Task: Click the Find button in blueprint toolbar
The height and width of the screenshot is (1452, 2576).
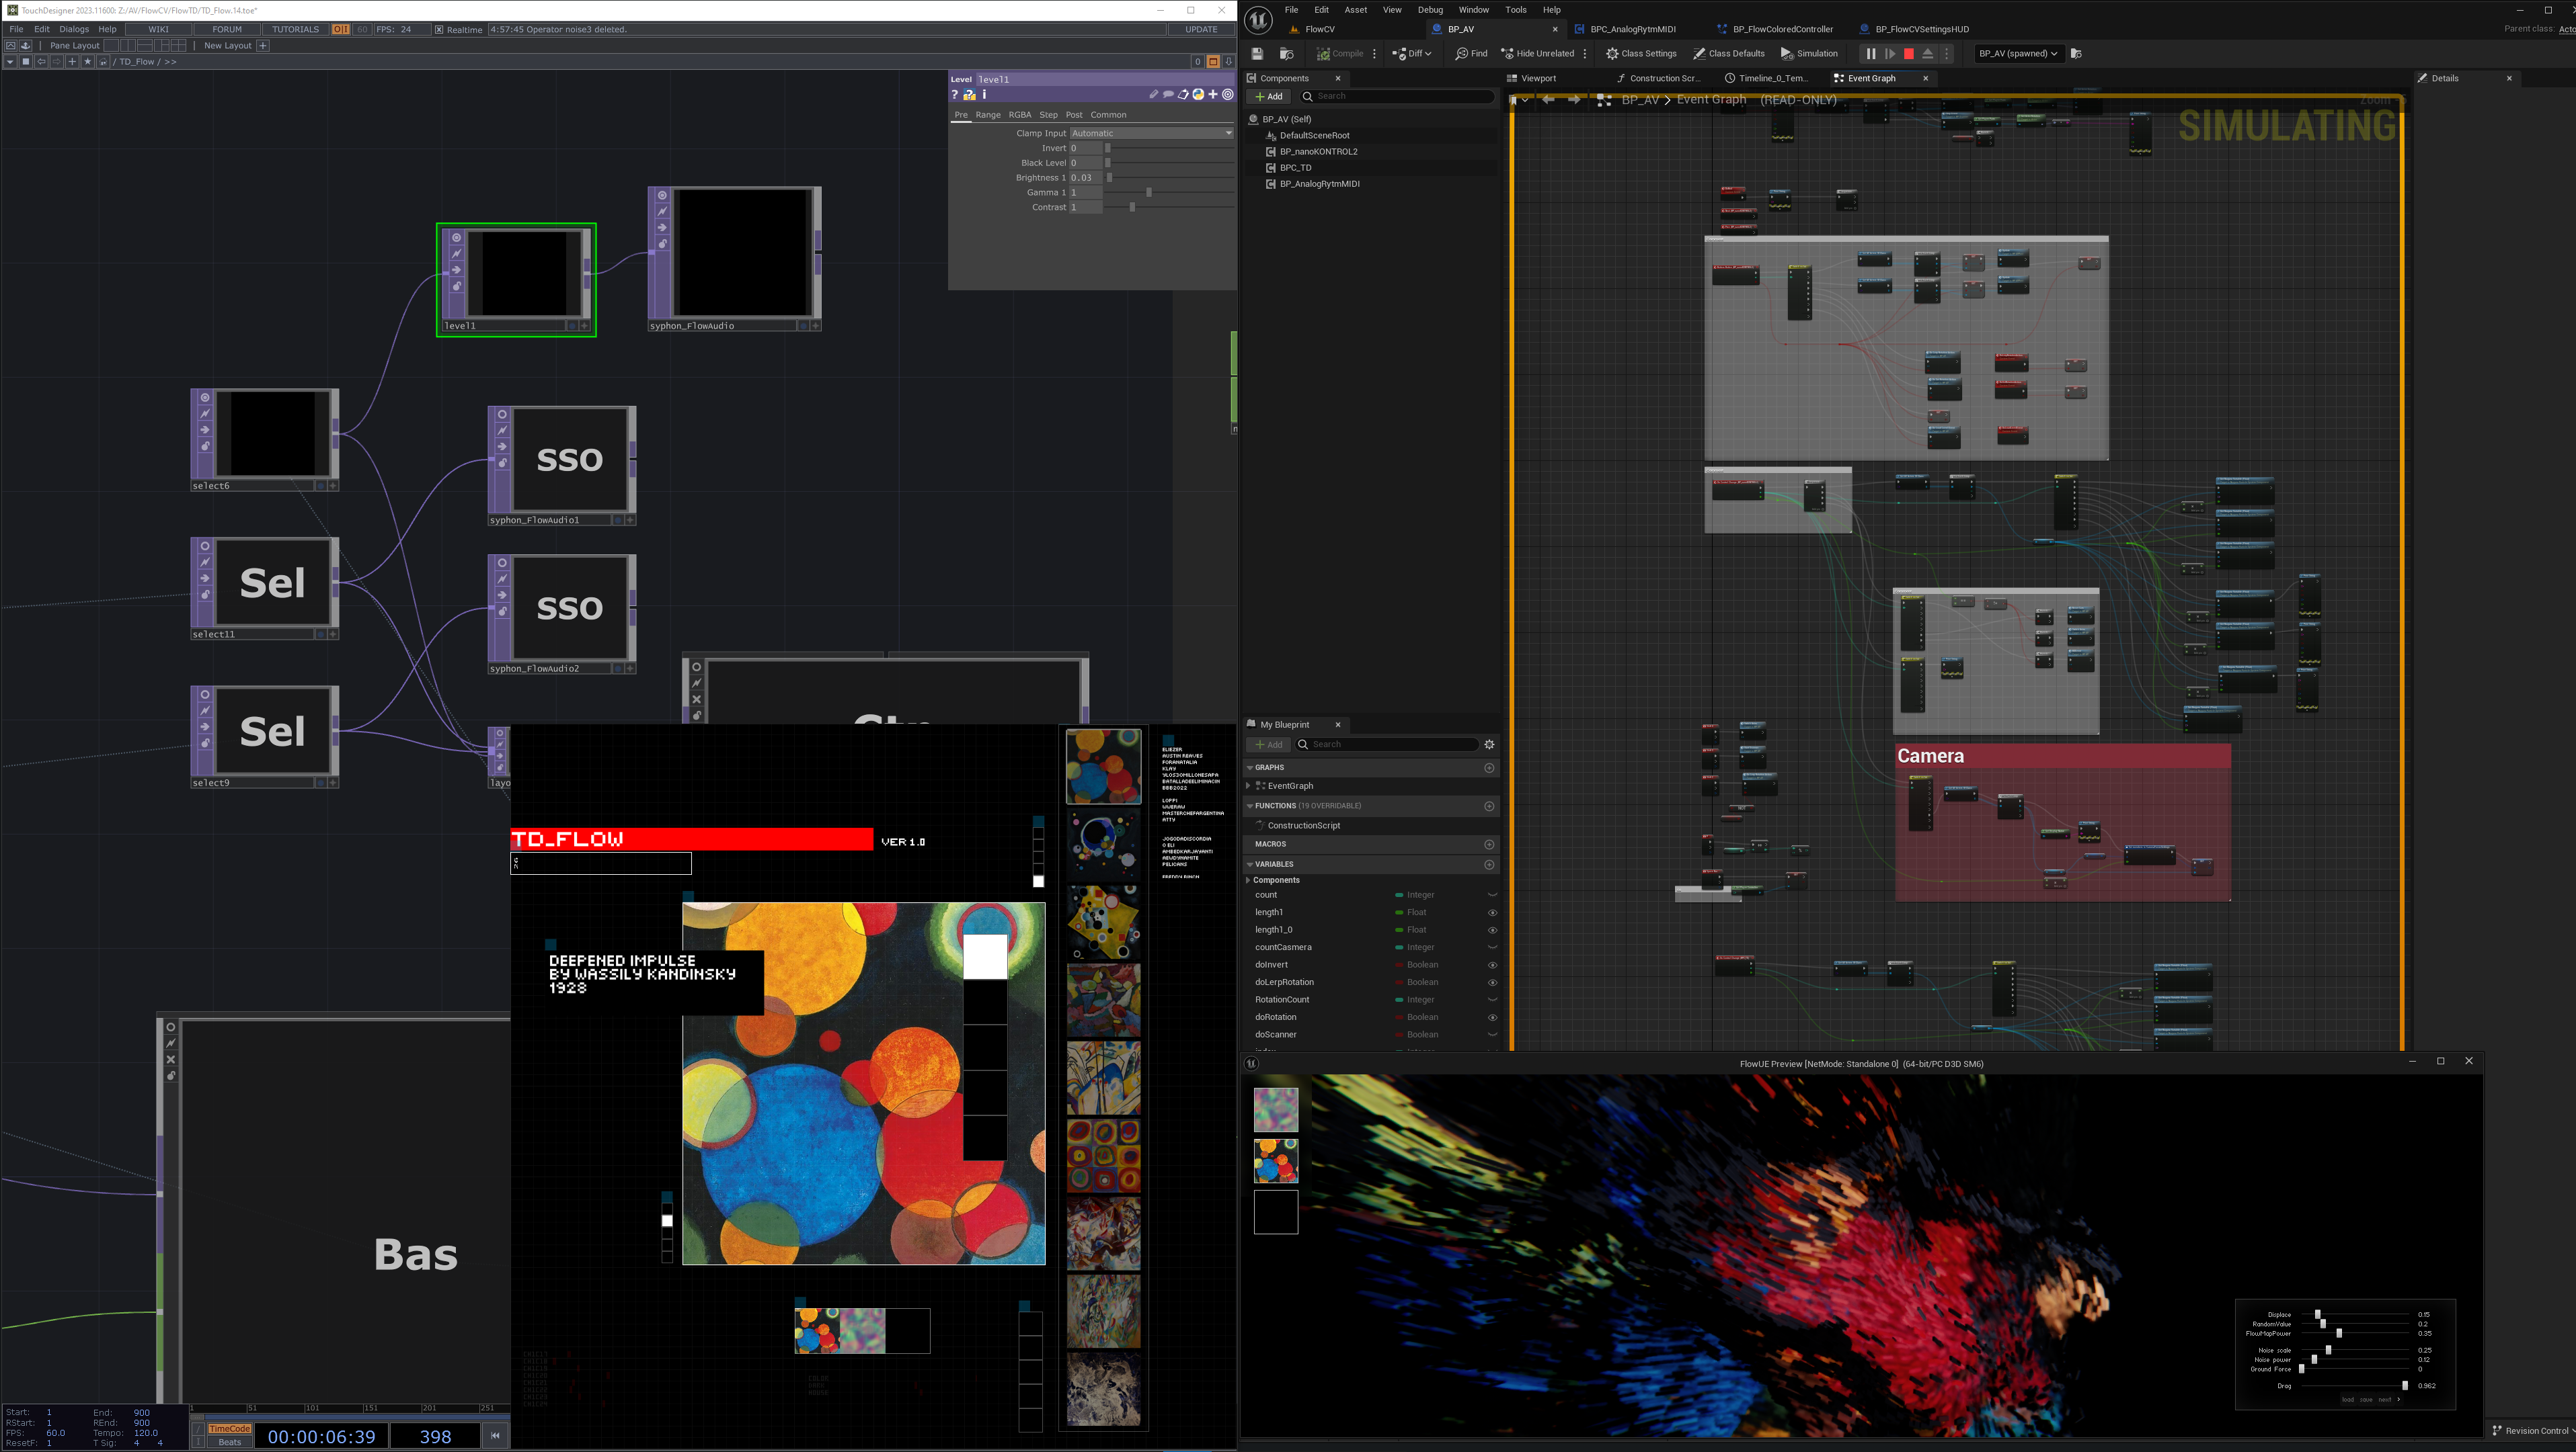Action: point(1471,54)
